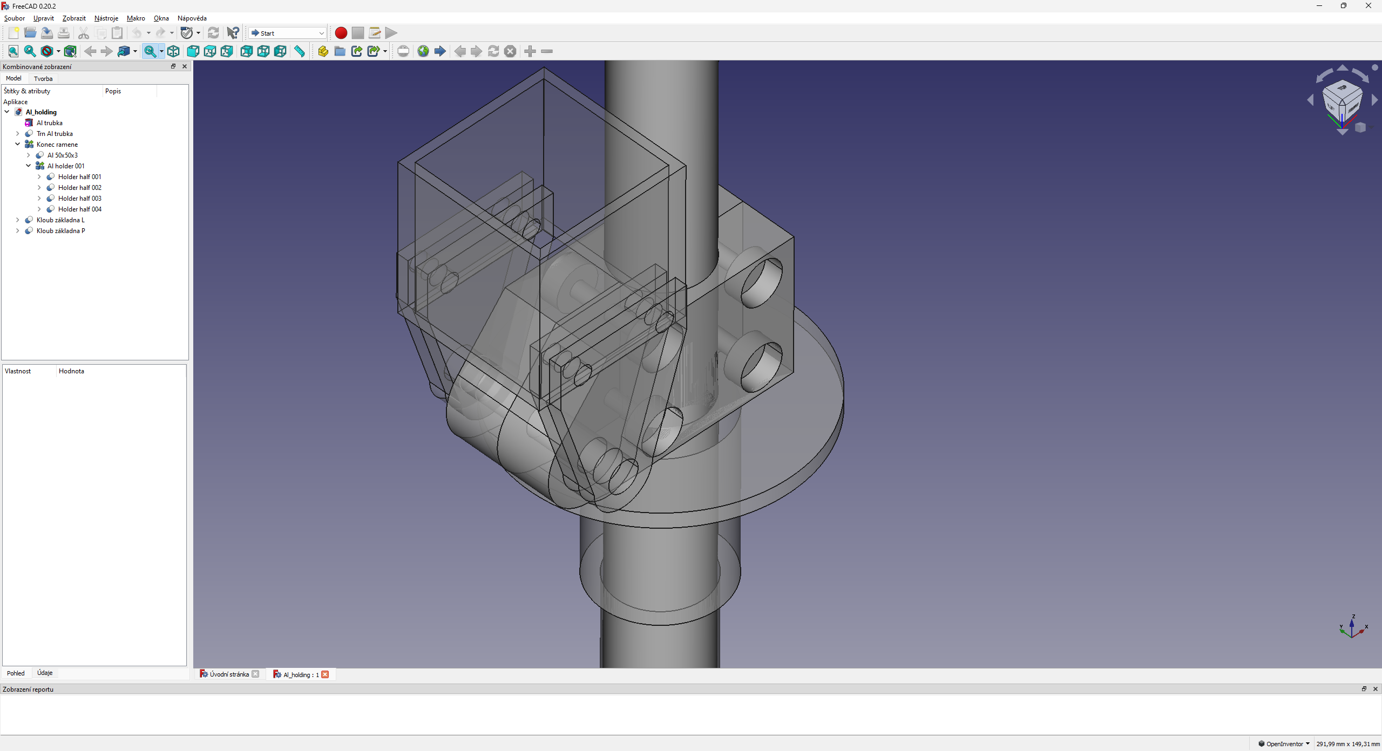
Task: Open the workbench selector Start dropdown
Action: tap(288, 33)
